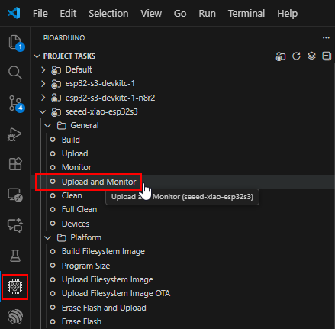Image resolution: width=335 pixels, height=329 pixels.
Task: Click the General folder icon
Action: coord(62,125)
